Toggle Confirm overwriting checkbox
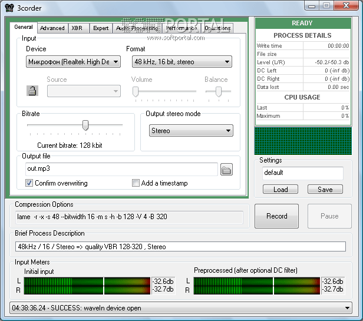363x321 pixels. [x=29, y=183]
